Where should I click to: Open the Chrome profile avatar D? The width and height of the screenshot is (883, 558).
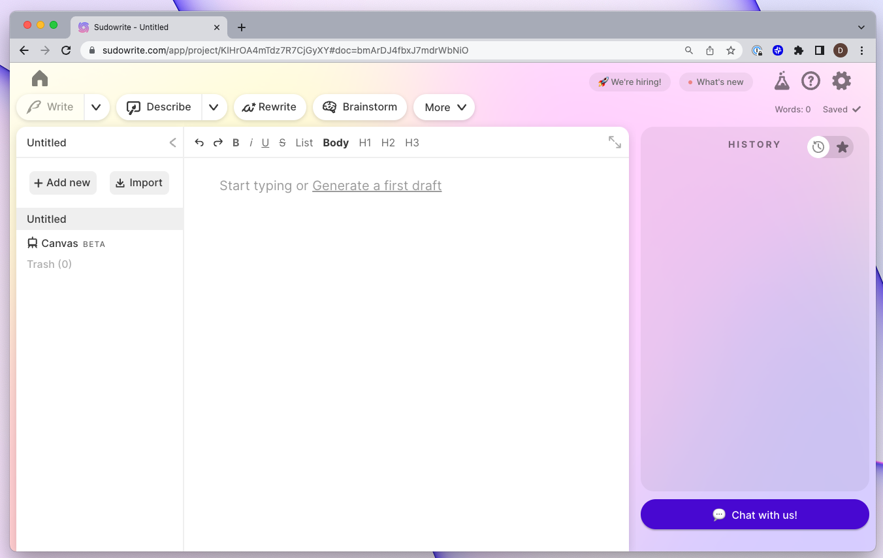tap(841, 50)
